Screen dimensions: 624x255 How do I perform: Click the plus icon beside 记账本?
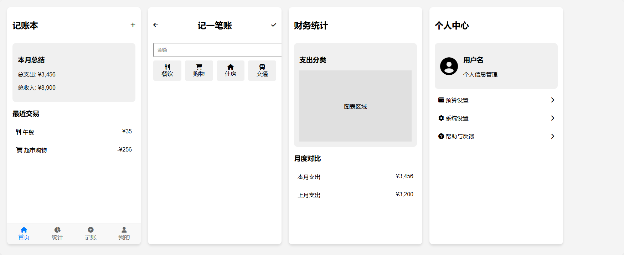(x=133, y=25)
